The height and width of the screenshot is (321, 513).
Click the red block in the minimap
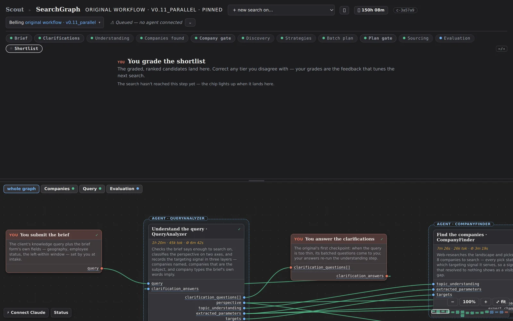[506, 312]
